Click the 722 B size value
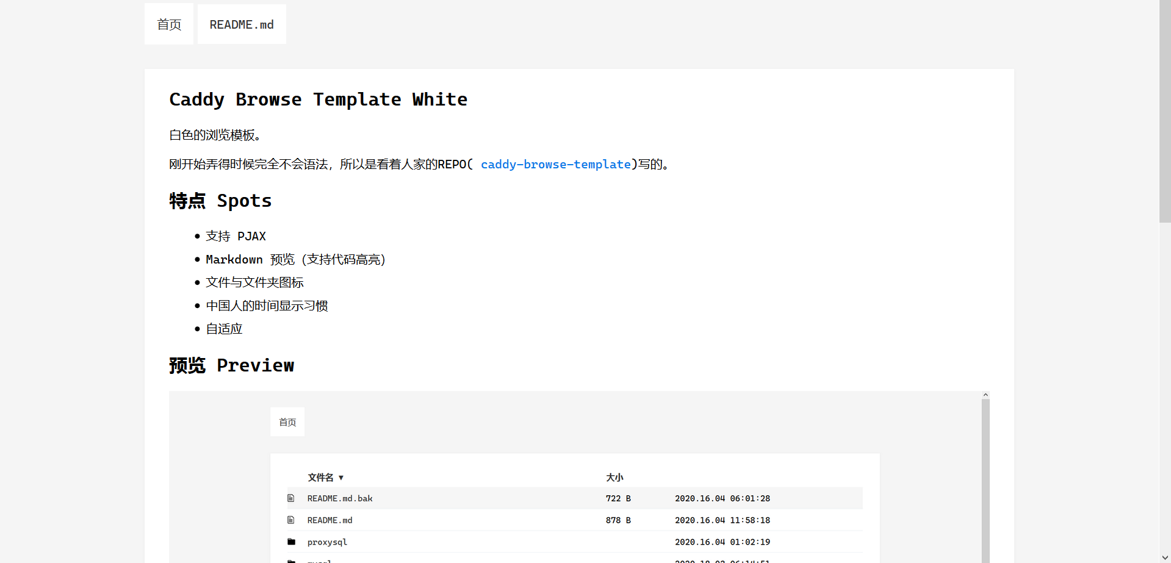Screen dimensions: 1171x563 [618, 498]
